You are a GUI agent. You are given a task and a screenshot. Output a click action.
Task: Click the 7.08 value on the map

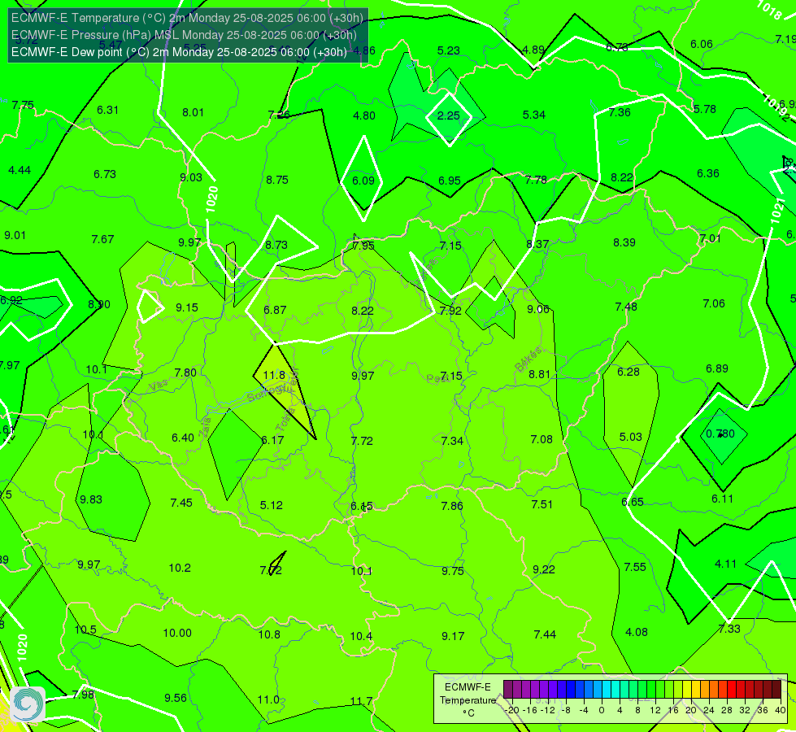point(542,439)
